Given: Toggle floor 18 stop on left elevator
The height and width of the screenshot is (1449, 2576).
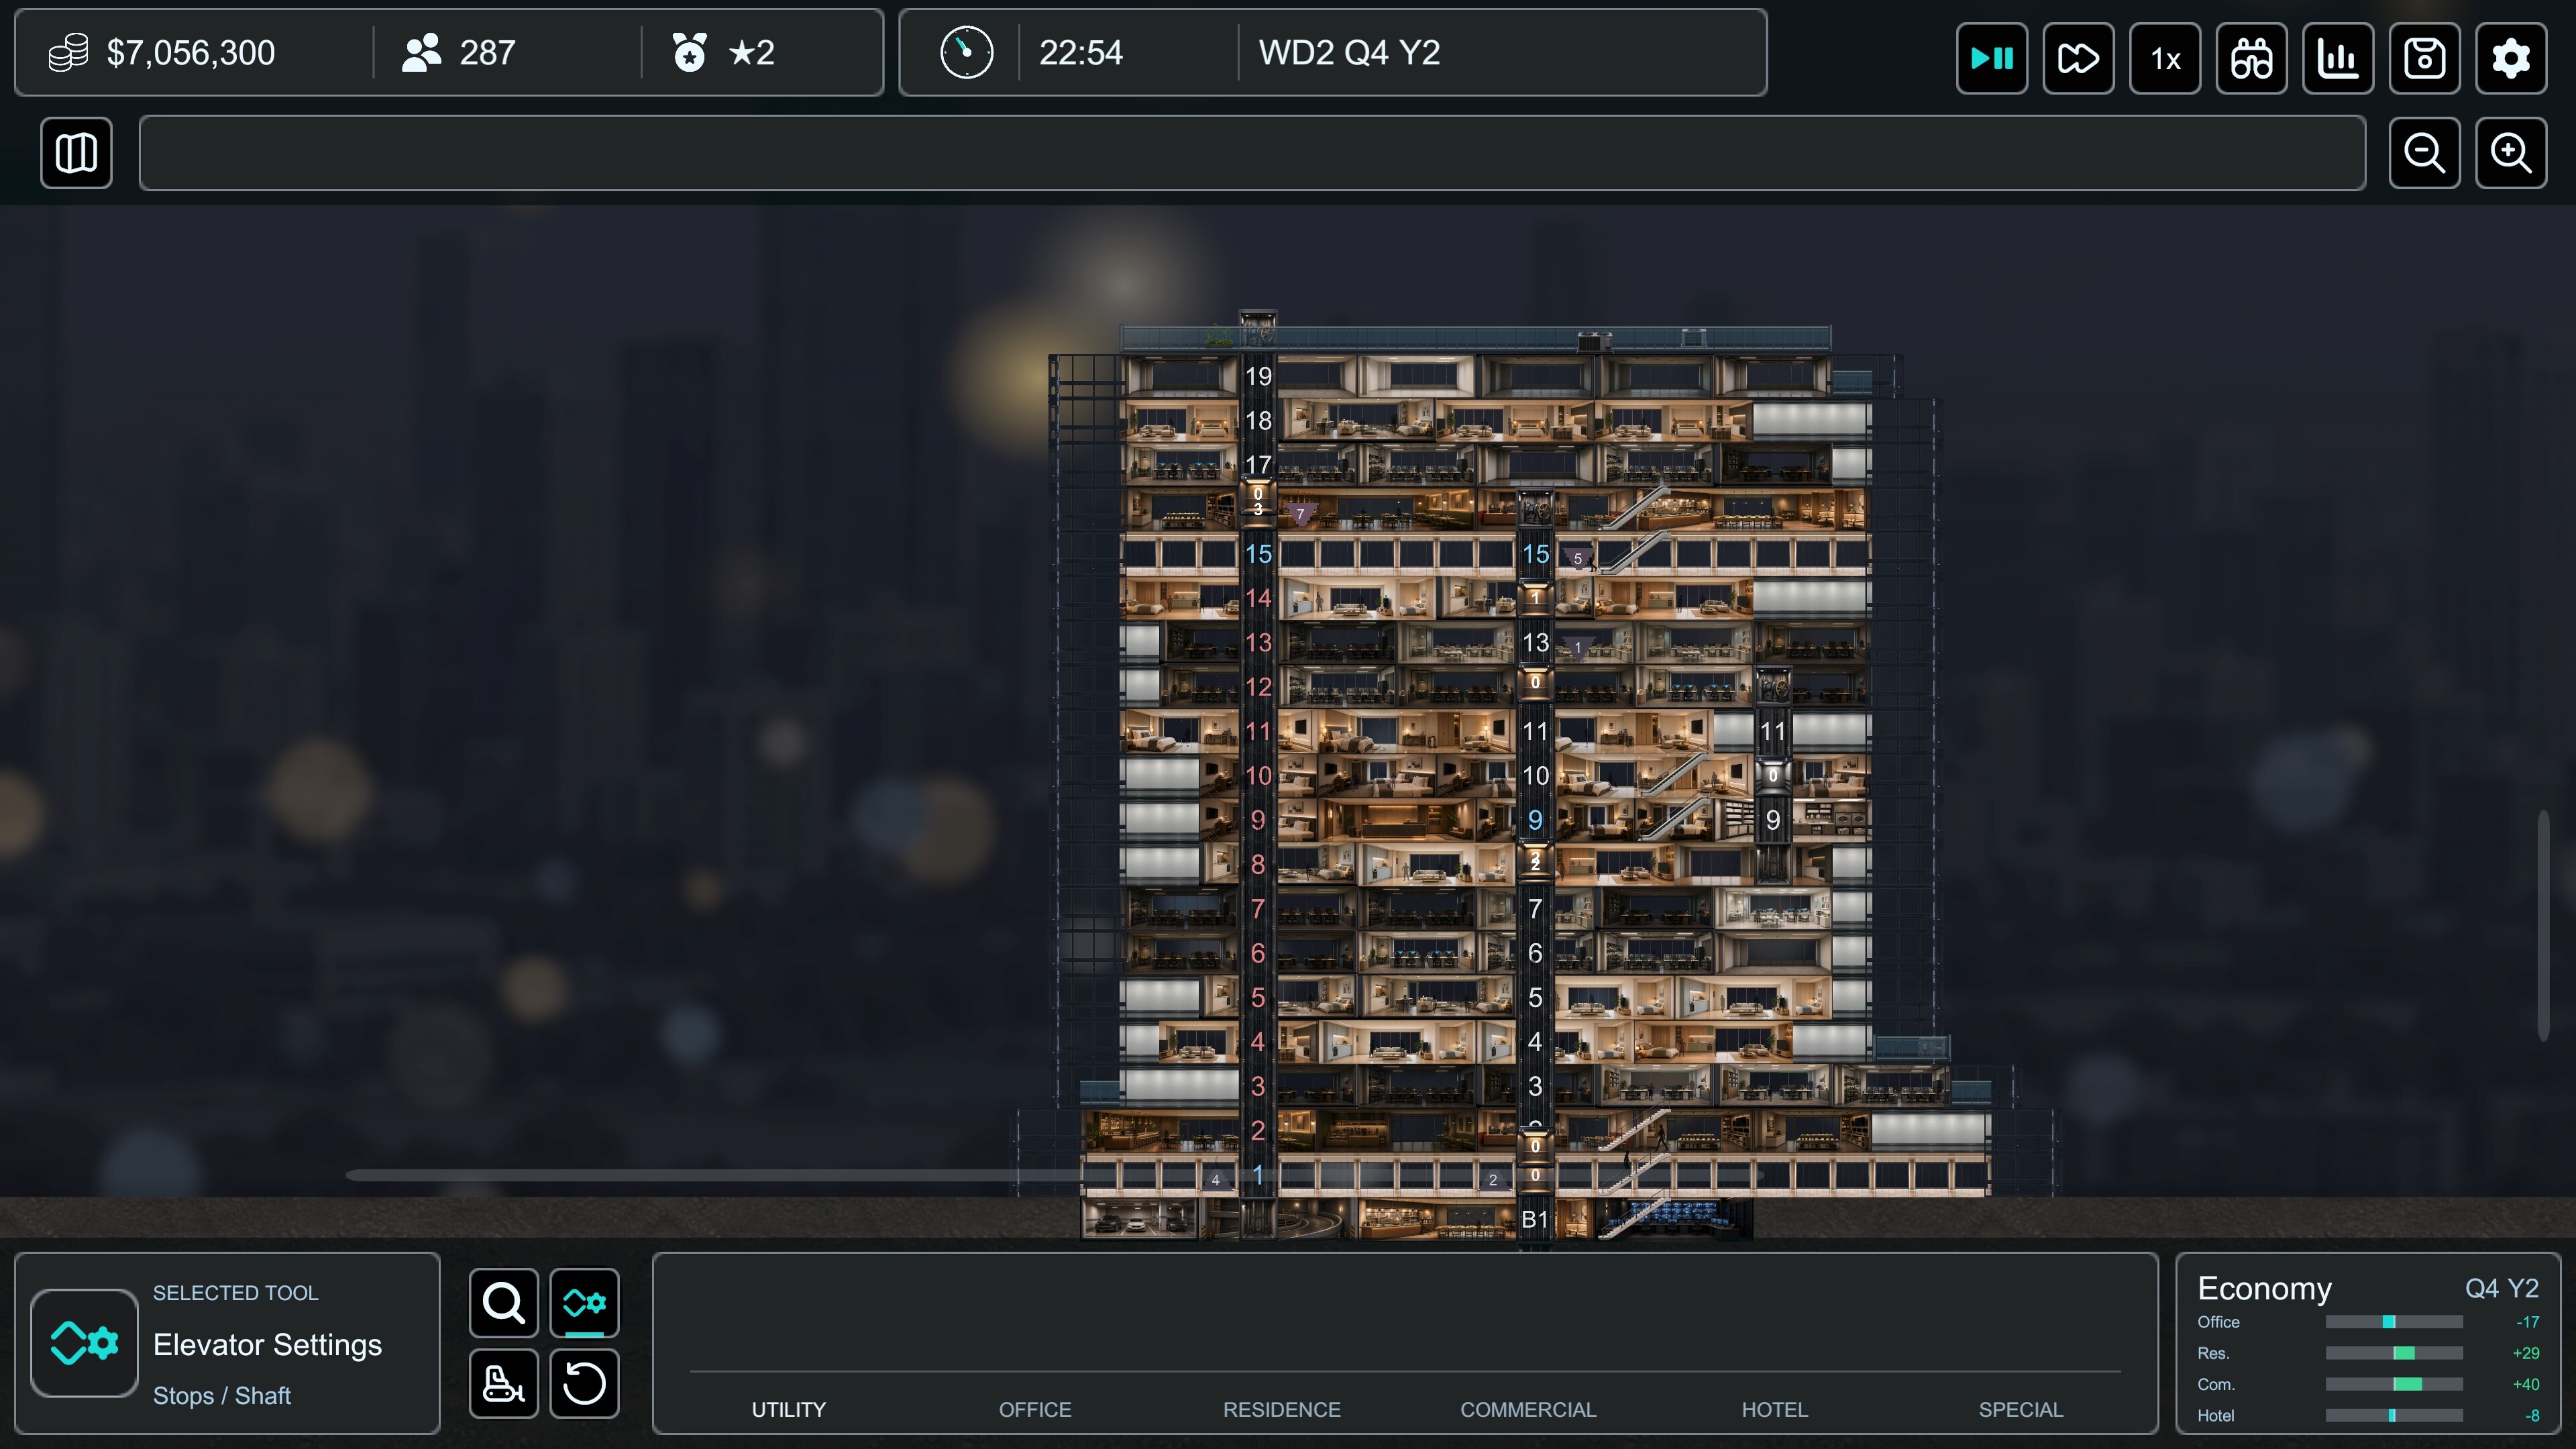Looking at the screenshot, I should click(x=1258, y=420).
